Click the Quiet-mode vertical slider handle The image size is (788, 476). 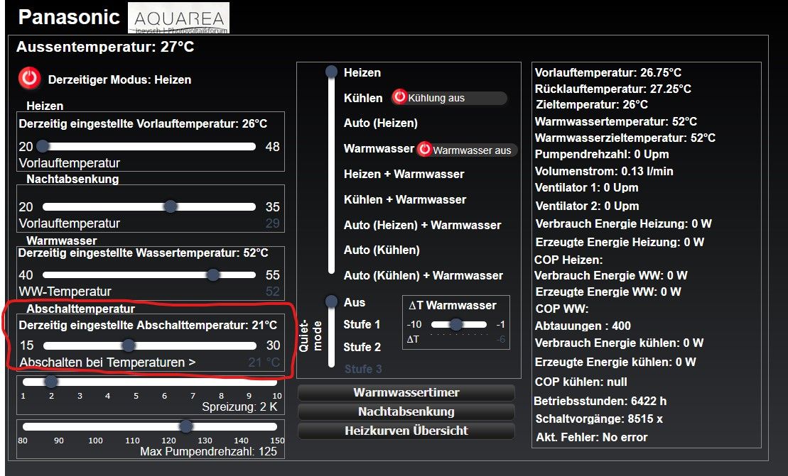click(x=331, y=301)
